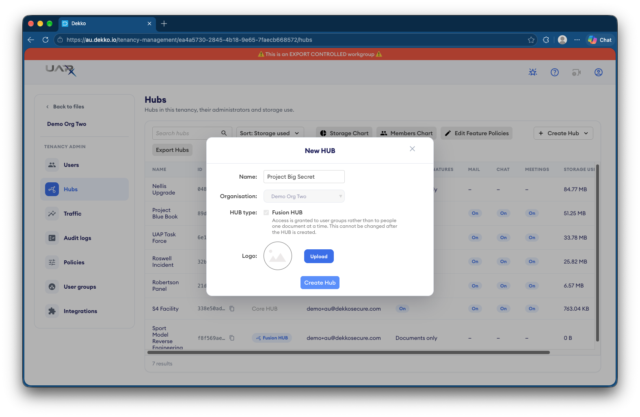Click the Upload logo button

tap(319, 256)
